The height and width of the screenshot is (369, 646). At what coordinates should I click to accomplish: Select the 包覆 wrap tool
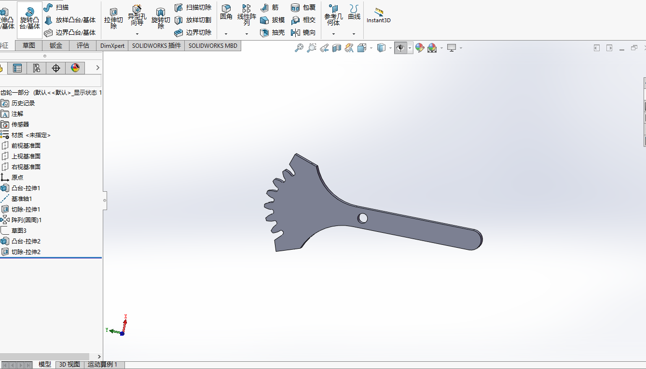(303, 7)
